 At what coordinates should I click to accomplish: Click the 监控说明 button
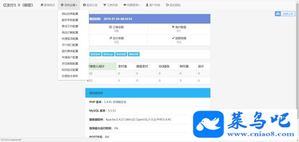[x=95, y=54]
